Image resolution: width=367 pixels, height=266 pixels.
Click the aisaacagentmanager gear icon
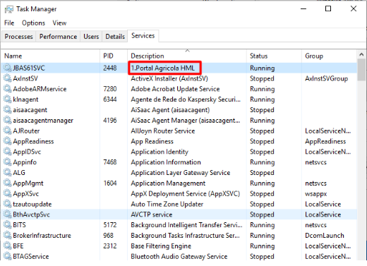(7, 120)
